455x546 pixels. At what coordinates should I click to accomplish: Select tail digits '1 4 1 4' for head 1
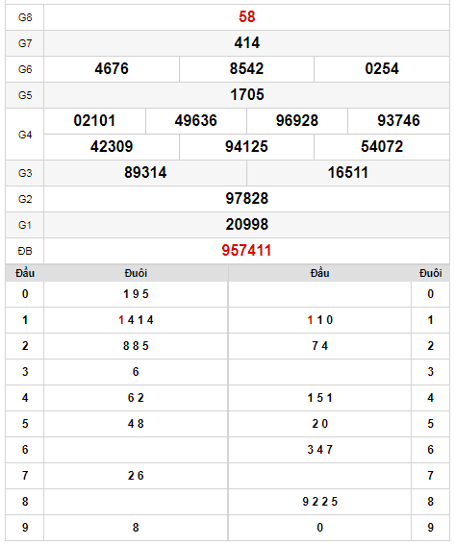click(x=136, y=320)
